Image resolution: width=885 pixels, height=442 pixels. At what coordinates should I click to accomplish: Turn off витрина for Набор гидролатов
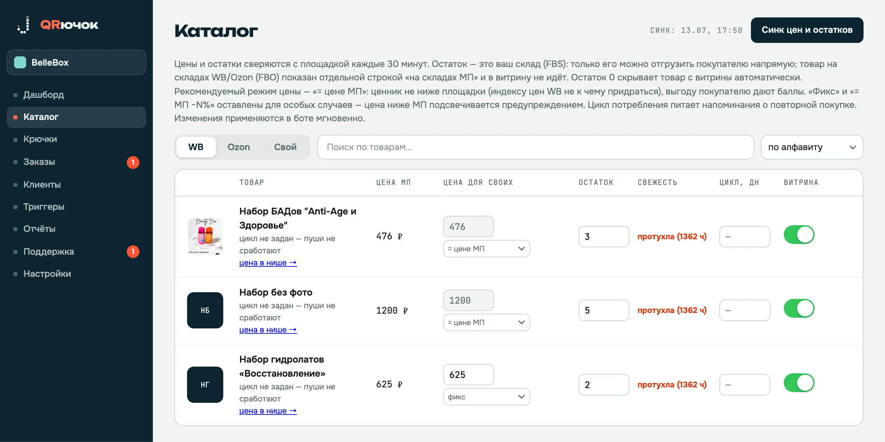click(799, 383)
